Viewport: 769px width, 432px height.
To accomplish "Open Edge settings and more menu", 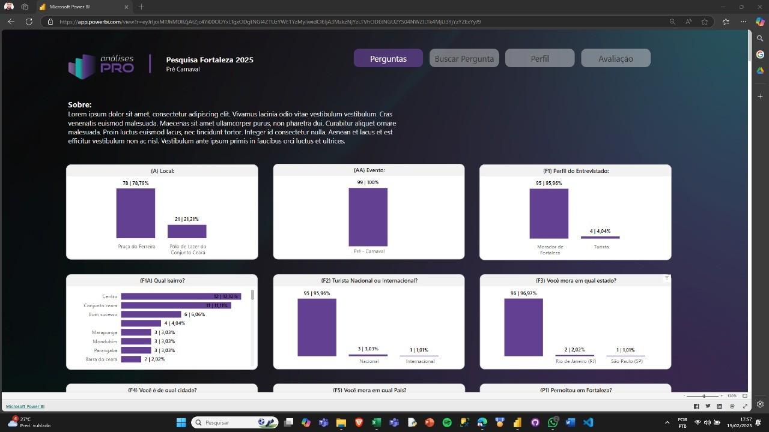I will click(x=743, y=22).
